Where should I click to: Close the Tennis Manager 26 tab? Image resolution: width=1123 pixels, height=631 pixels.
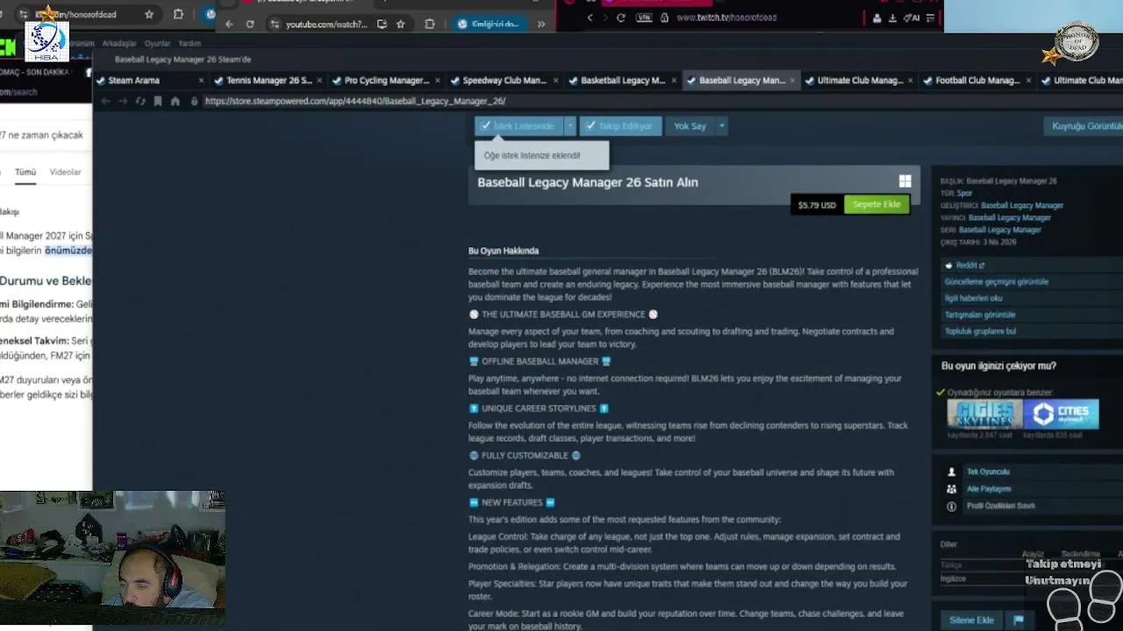[x=320, y=81]
